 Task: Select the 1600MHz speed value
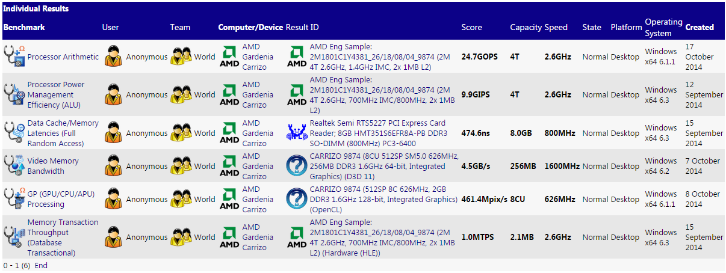(x=562, y=166)
